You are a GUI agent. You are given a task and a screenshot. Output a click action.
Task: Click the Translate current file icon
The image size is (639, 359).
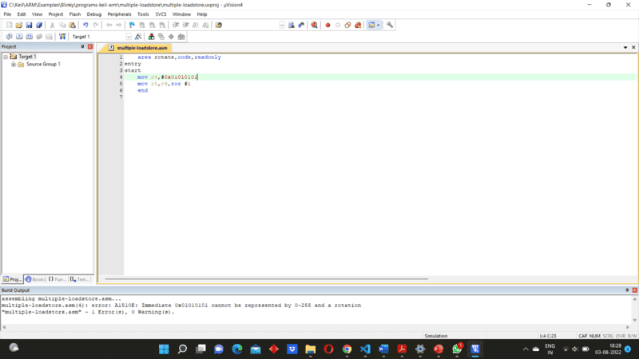point(9,37)
